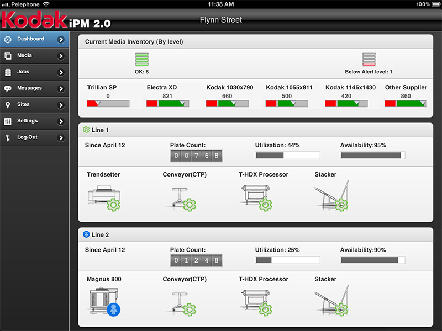442x331 pixels.
Task: Open the Media sidebar item
Action: pyautogui.click(x=34, y=56)
